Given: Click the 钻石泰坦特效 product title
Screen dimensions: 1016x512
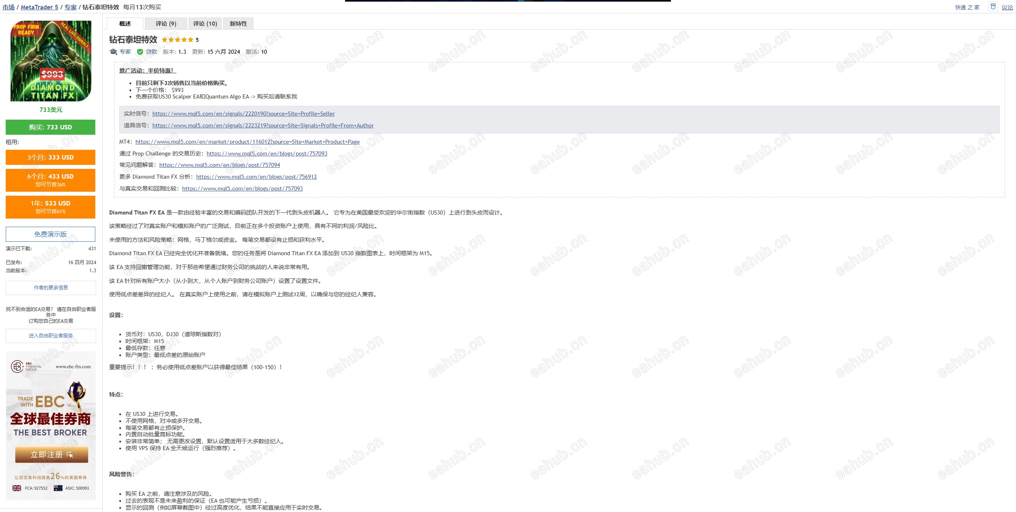Looking at the screenshot, I should [x=133, y=39].
